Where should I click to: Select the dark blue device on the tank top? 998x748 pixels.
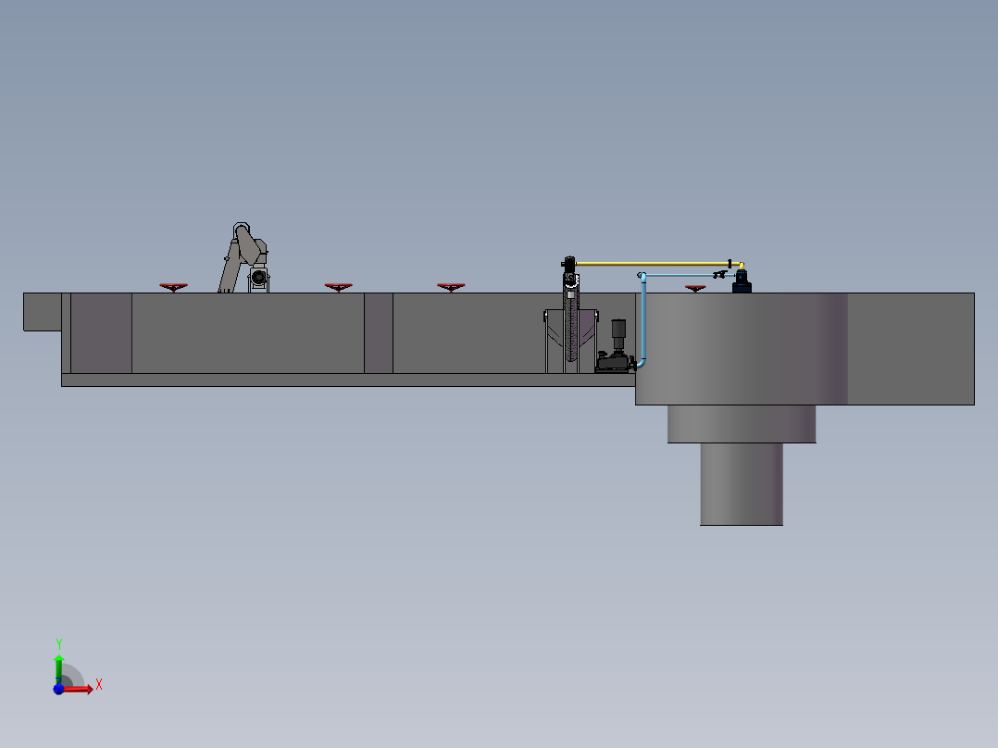coord(742,281)
